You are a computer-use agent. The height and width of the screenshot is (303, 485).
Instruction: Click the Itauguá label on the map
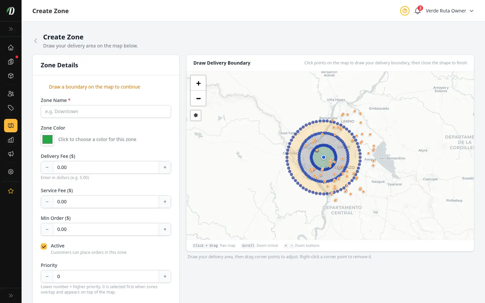click(378, 181)
